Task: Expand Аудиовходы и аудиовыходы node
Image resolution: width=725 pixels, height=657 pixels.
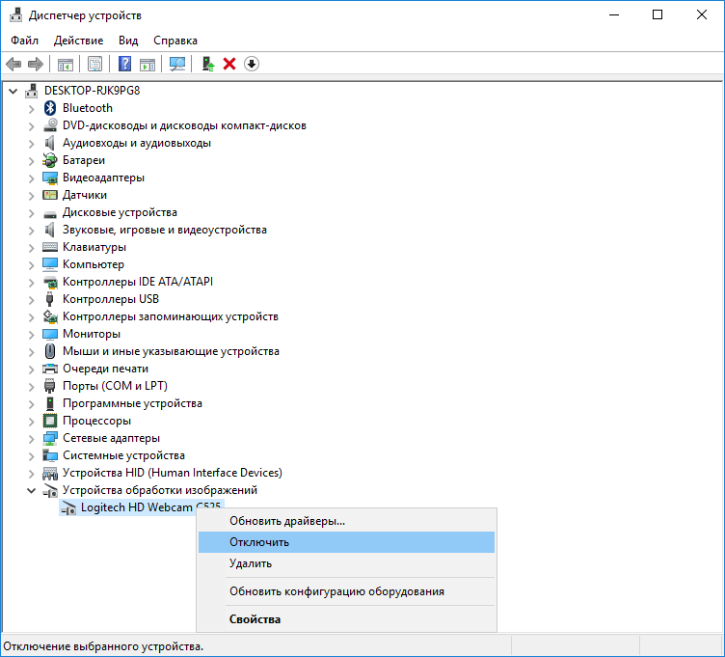Action: point(31,144)
